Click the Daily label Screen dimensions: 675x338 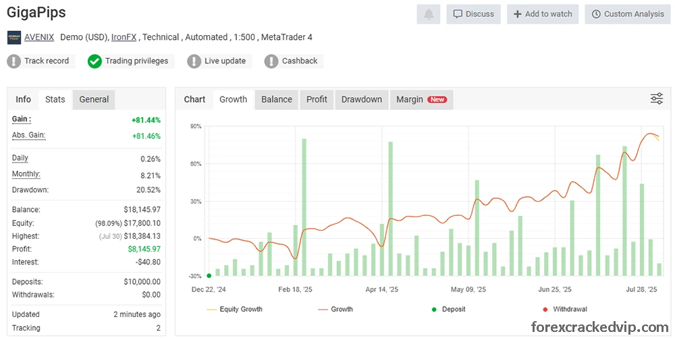click(x=20, y=158)
